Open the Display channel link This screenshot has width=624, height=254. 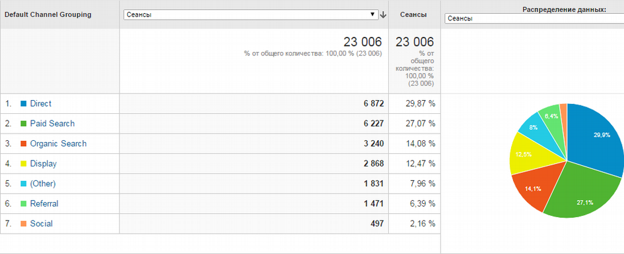pos(44,163)
